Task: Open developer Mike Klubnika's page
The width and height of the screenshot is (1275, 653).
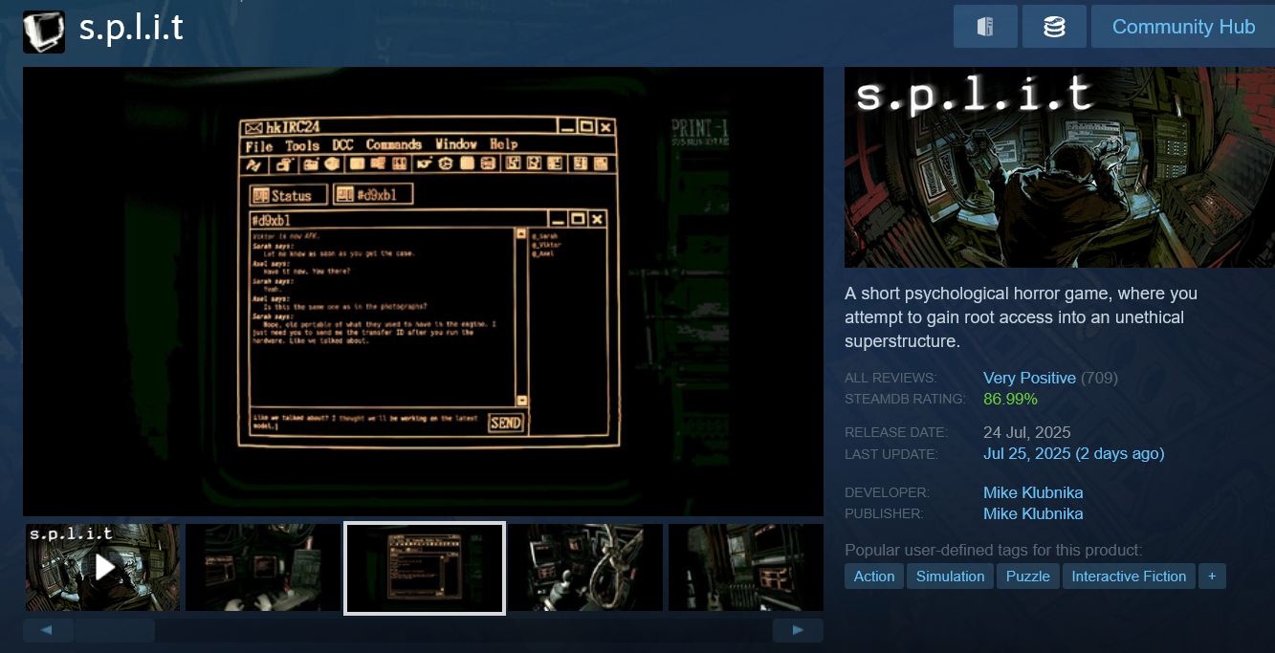Action: click(x=1033, y=492)
